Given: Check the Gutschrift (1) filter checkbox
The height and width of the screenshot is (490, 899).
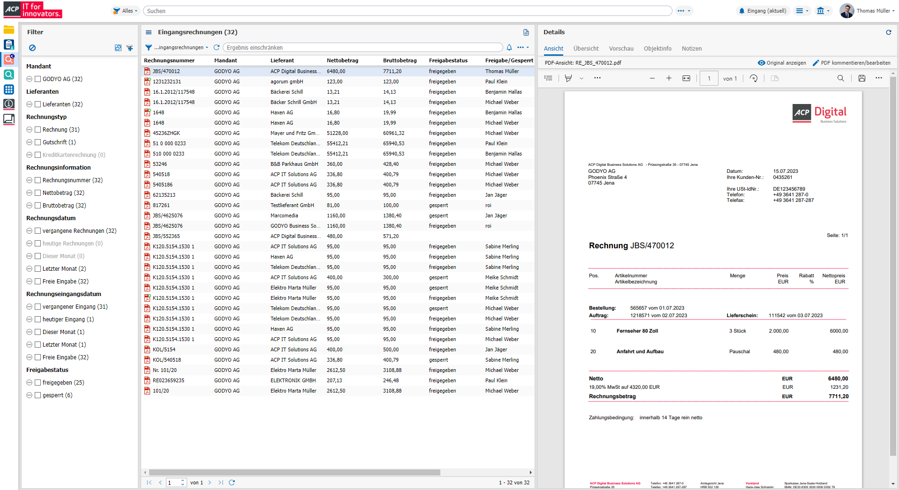Looking at the screenshot, I should [38, 142].
